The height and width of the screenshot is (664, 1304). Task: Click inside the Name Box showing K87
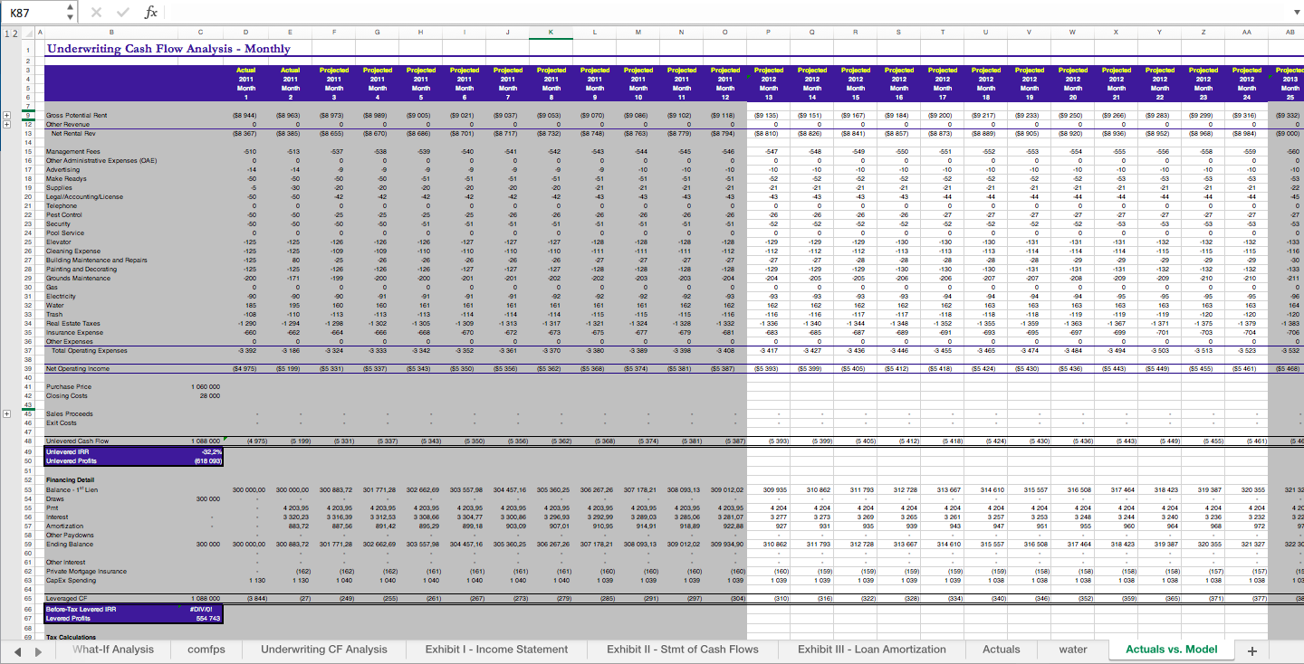click(x=27, y=12)
